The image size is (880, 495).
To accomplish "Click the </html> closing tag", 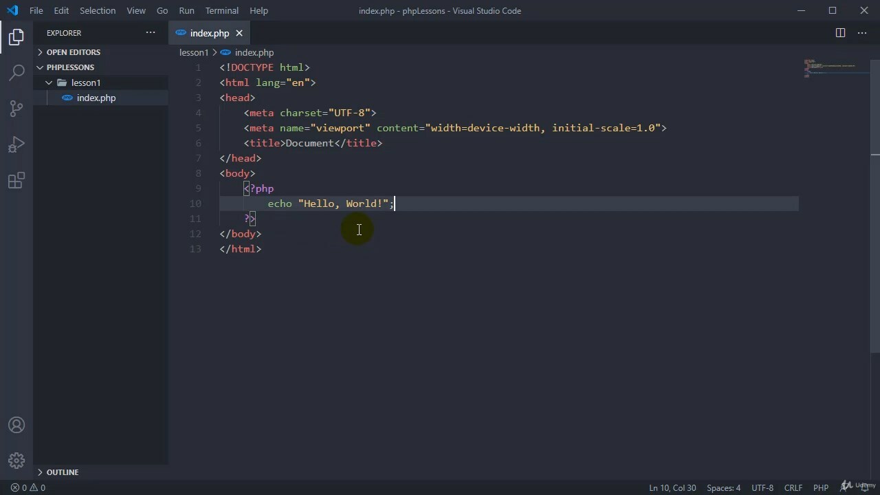I will (x=241, y=249).
